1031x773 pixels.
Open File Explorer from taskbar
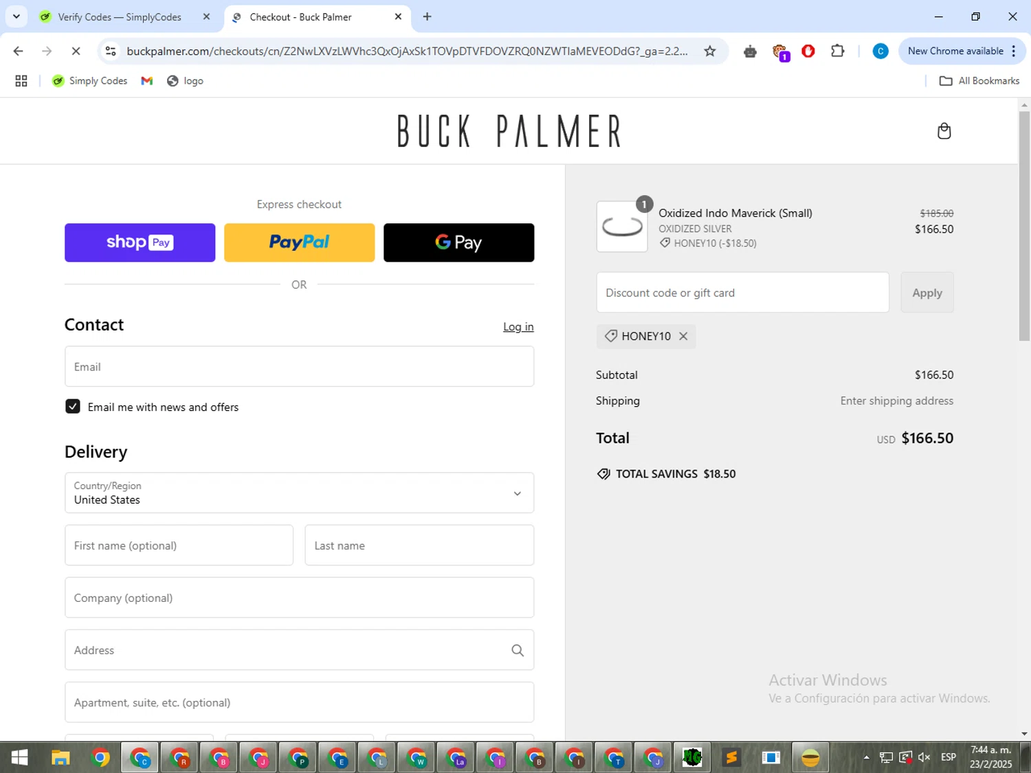[60, 757]
